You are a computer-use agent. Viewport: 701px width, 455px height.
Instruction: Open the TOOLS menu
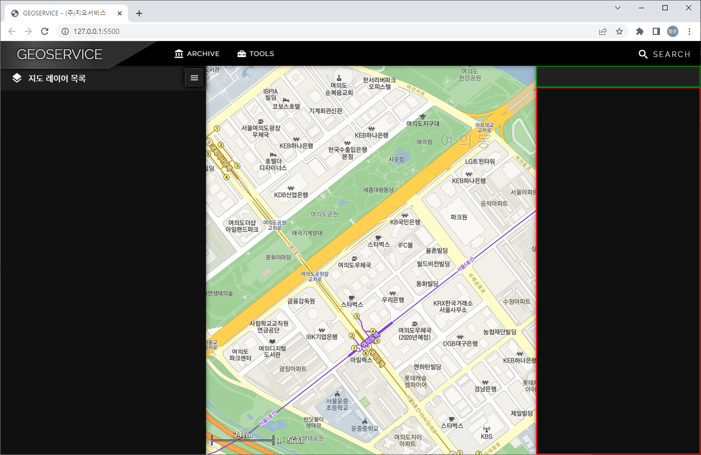tap(255, 54)
